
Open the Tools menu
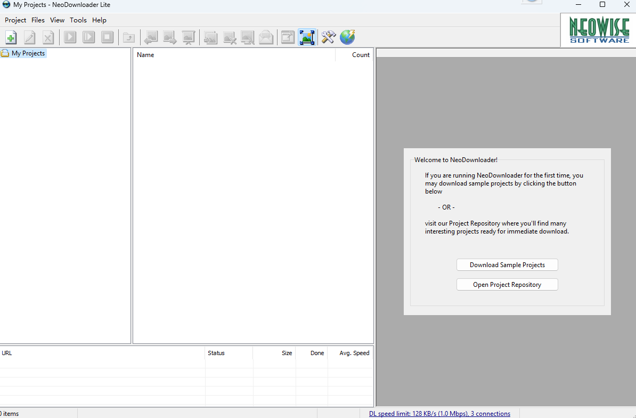(x=78, y=20)
